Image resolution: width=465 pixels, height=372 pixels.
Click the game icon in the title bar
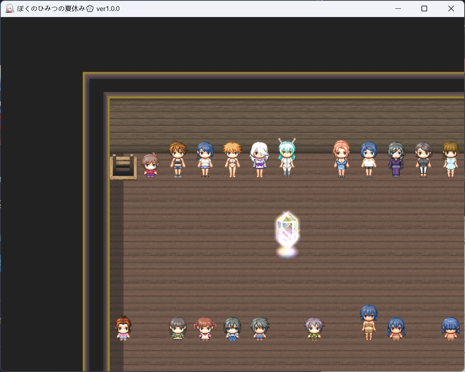tap(9, 8)
